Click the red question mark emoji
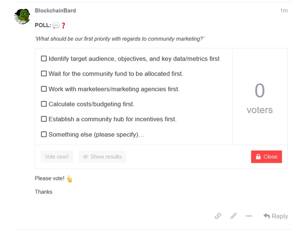Screen dimensions: 301x230 point(63,26)
